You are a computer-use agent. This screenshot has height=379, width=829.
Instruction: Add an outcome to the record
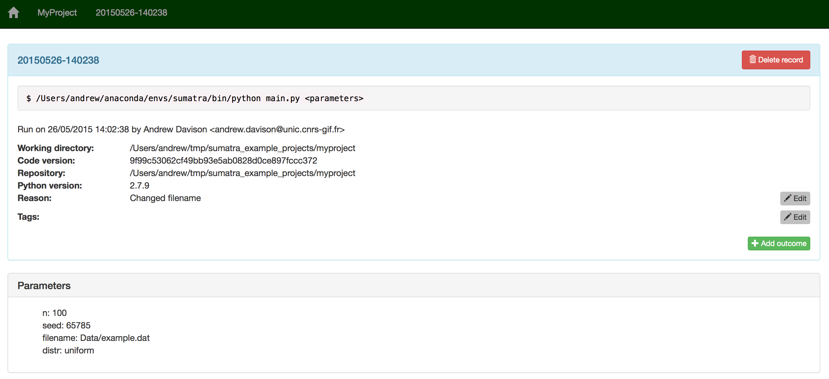778,243
